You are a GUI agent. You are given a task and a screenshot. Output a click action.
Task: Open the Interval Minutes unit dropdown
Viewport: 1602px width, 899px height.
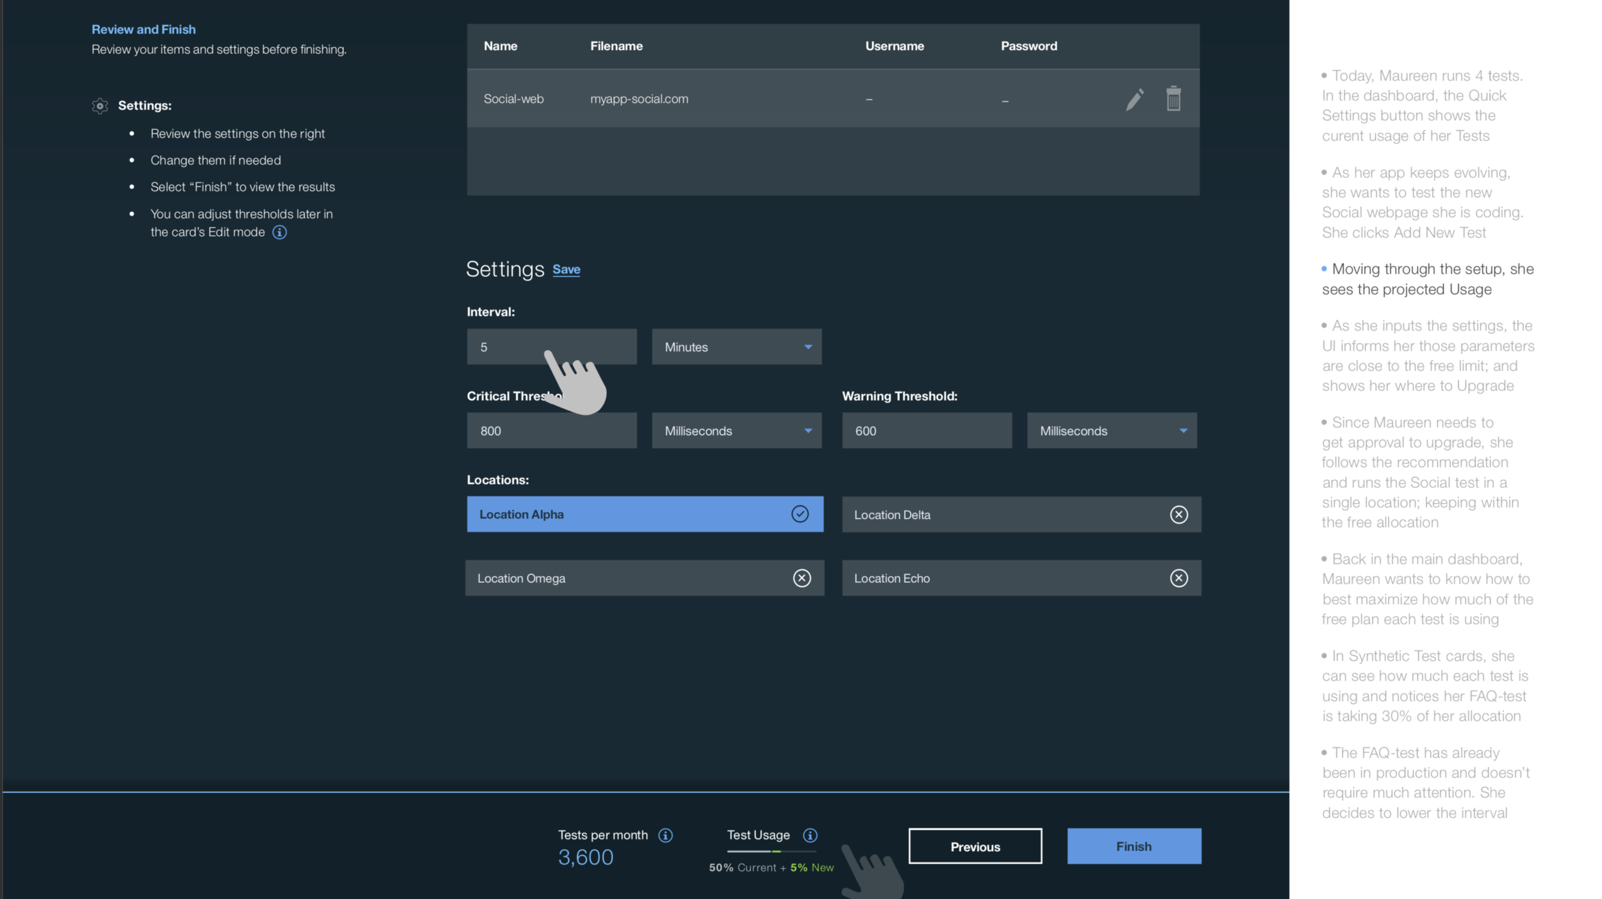(736, 347)
